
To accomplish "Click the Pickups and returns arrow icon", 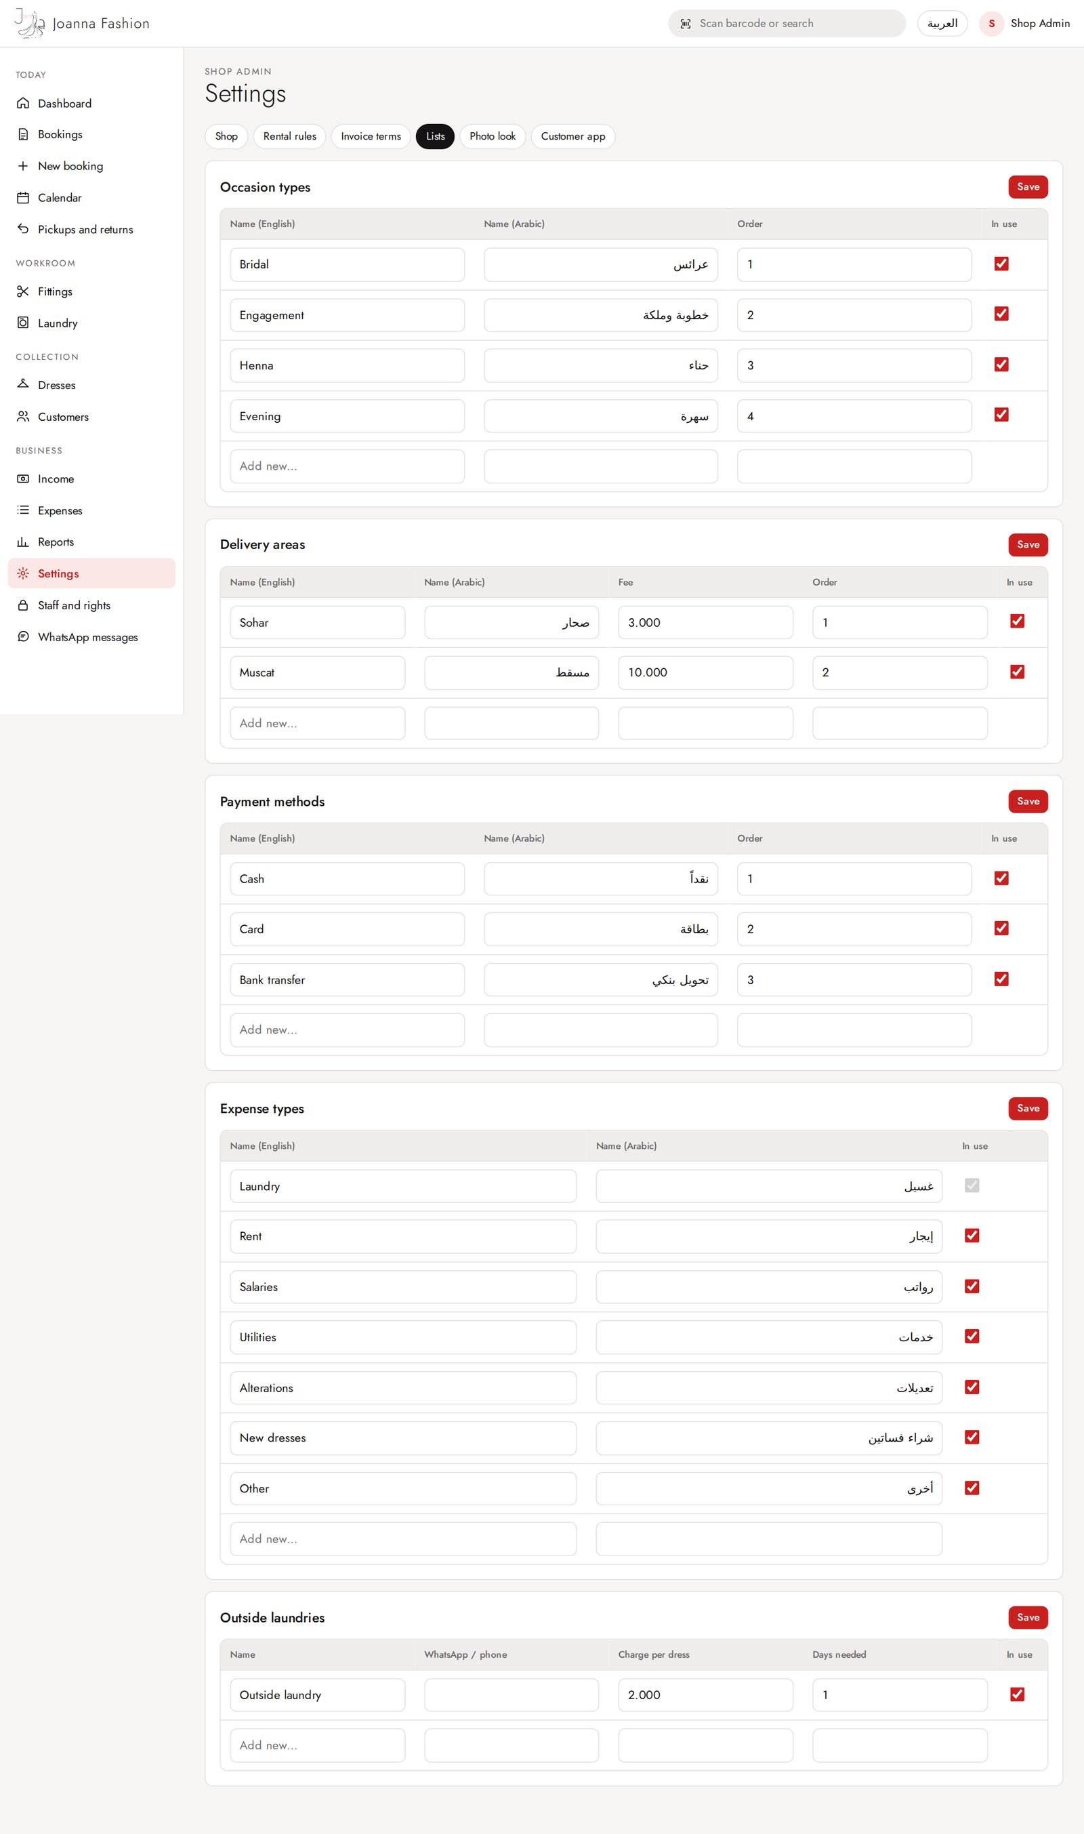I will 24,228.
